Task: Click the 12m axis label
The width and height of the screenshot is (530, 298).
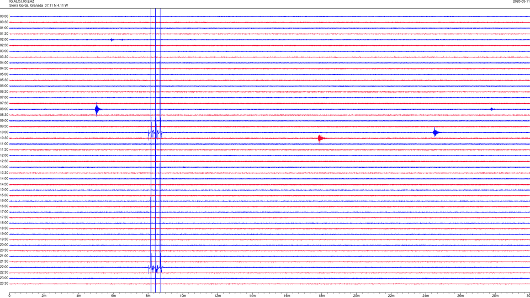Action: click(x=218, y=296)
